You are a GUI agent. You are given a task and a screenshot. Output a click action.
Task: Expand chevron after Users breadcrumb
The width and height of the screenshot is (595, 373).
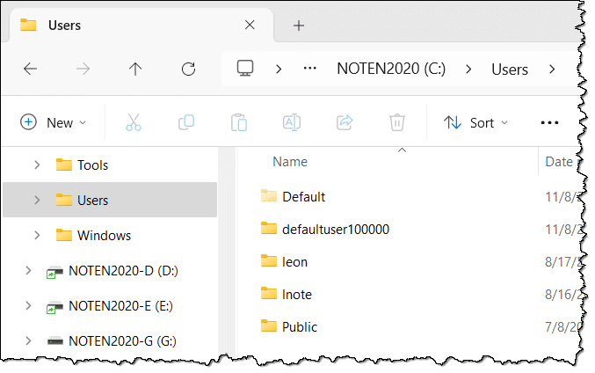pos(552,69)
